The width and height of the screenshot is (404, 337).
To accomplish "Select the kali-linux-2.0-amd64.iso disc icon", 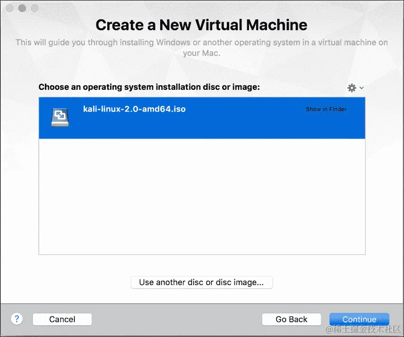I will click(60, 118).
